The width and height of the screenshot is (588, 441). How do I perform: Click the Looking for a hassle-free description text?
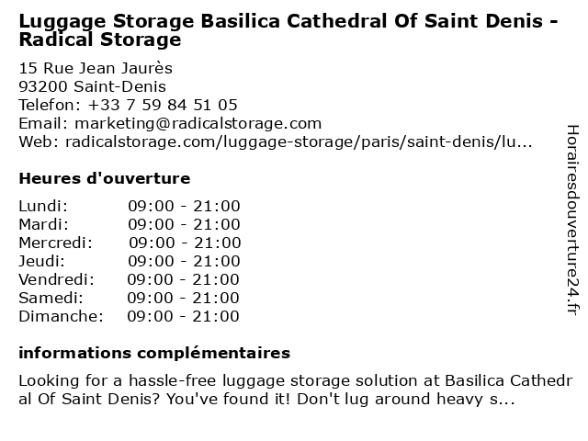tap(296, 390)
